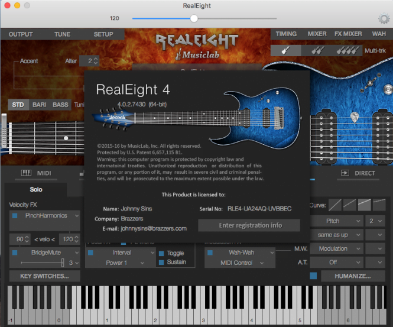Toggle the Humanize checkbox
This screenshot has height=327, width=393.
313,276
